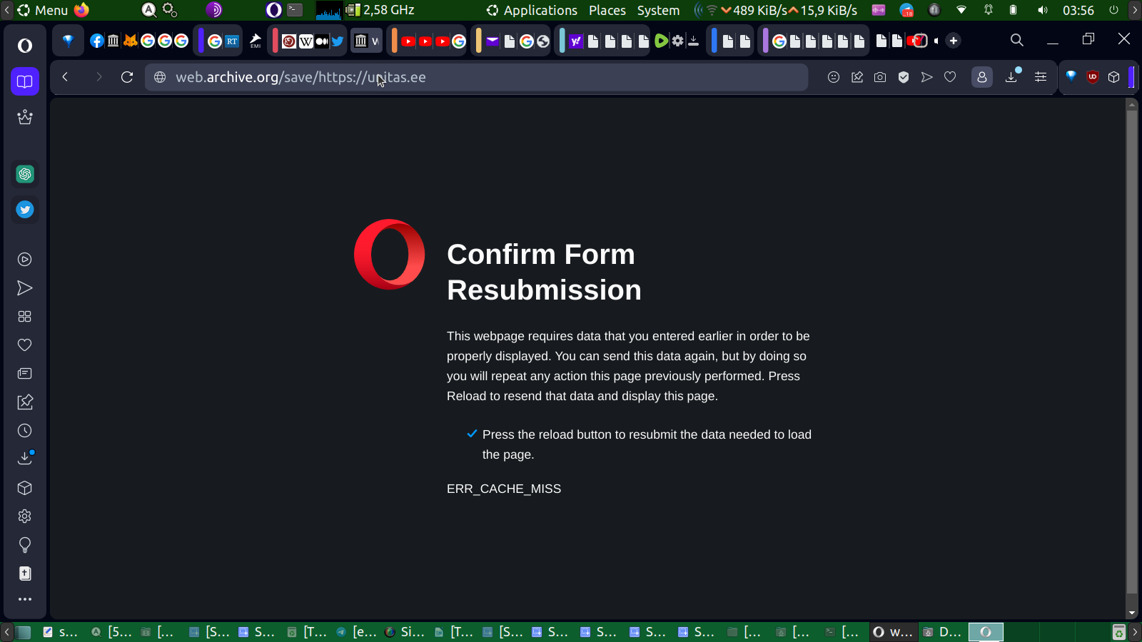Open the Places menu
1142x642 pixels.
click(607, 10)
